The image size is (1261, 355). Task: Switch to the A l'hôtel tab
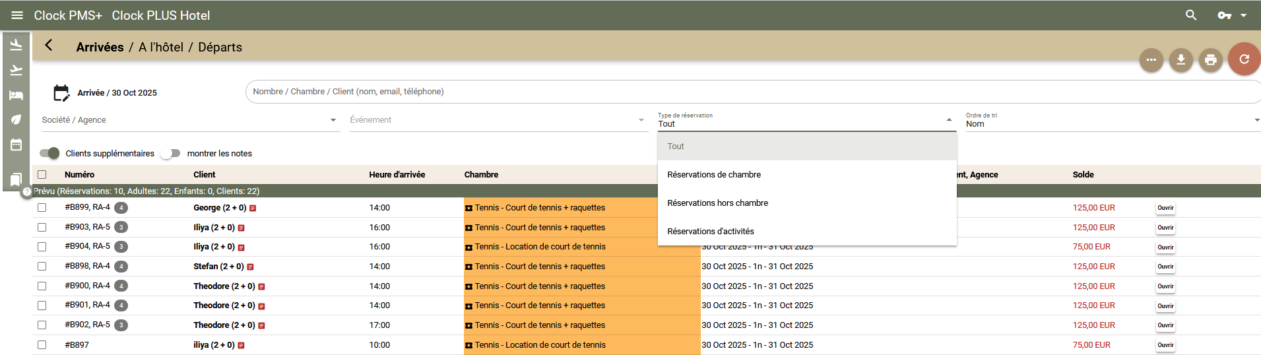point(161,47)
